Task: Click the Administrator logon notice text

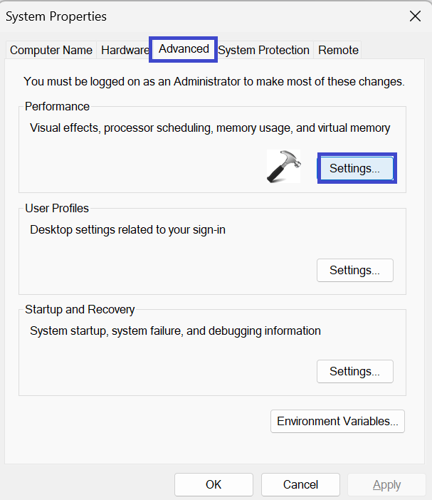Action: point(214,82)
